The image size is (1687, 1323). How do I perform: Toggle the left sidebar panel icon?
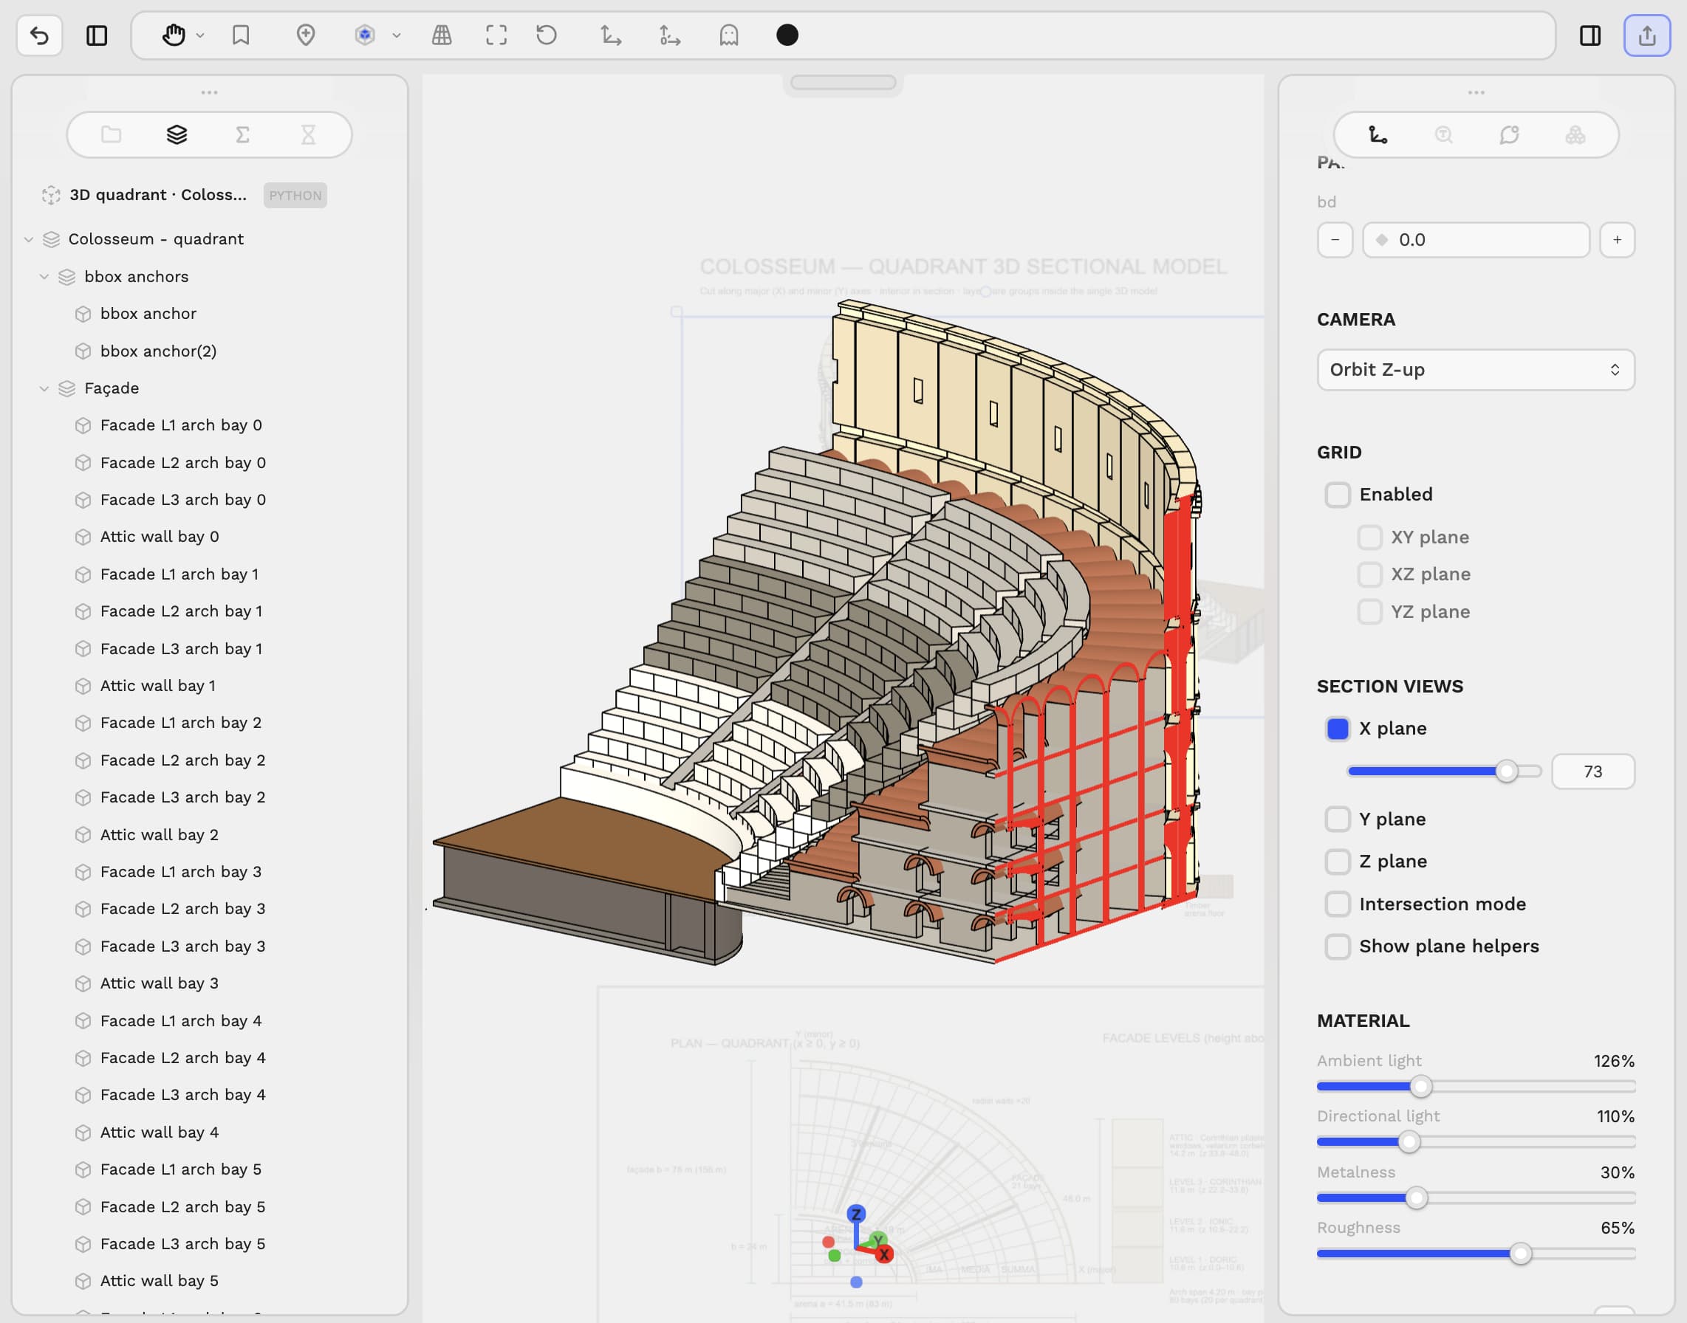97,35
